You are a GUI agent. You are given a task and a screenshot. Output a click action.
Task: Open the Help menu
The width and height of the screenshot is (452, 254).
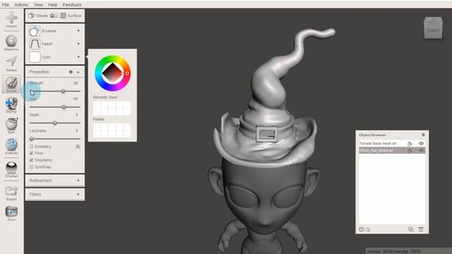pos(53,5)
